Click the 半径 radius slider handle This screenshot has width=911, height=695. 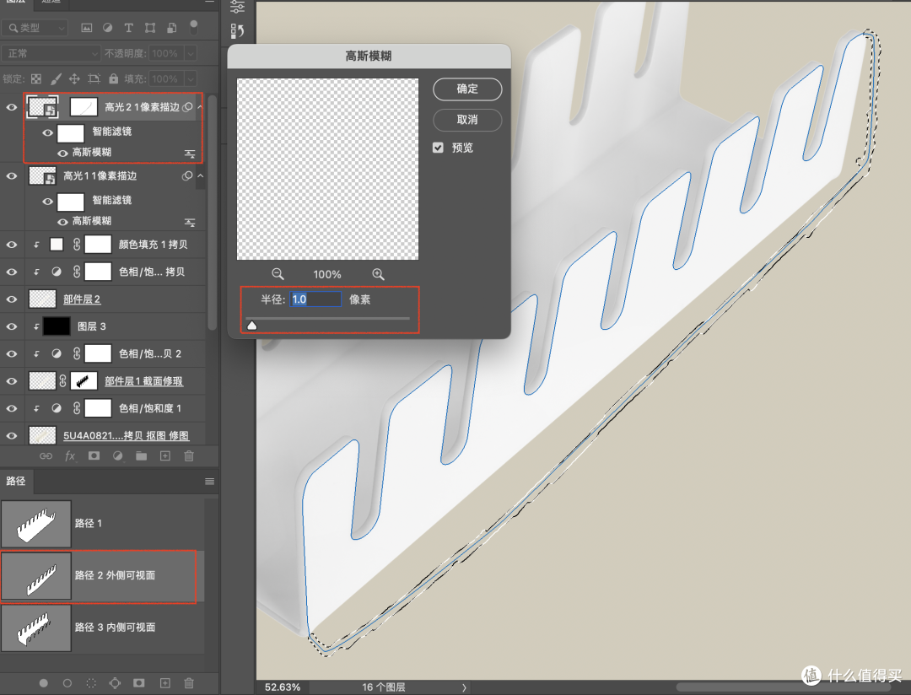click(251, 326)
